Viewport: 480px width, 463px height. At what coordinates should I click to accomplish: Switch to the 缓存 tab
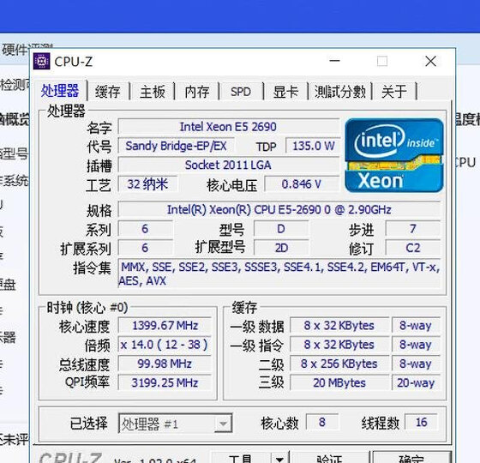107,91
